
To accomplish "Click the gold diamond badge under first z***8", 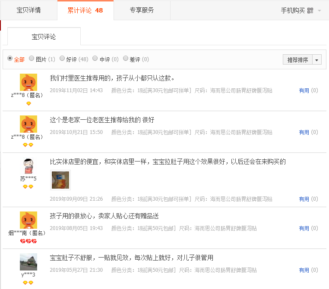I will pyautogui.click(x=28, y=103).
